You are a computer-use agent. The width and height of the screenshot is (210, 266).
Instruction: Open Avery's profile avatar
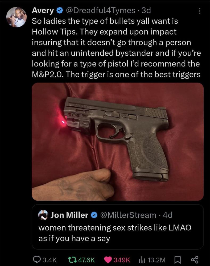(17, 17)
